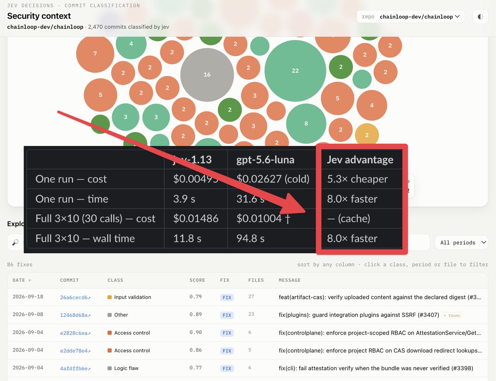Click the message 'fix(plugins): guard integration plugins against SSRF'
Viewport: 496px width, 381px height.
click(x=359, y=315)
